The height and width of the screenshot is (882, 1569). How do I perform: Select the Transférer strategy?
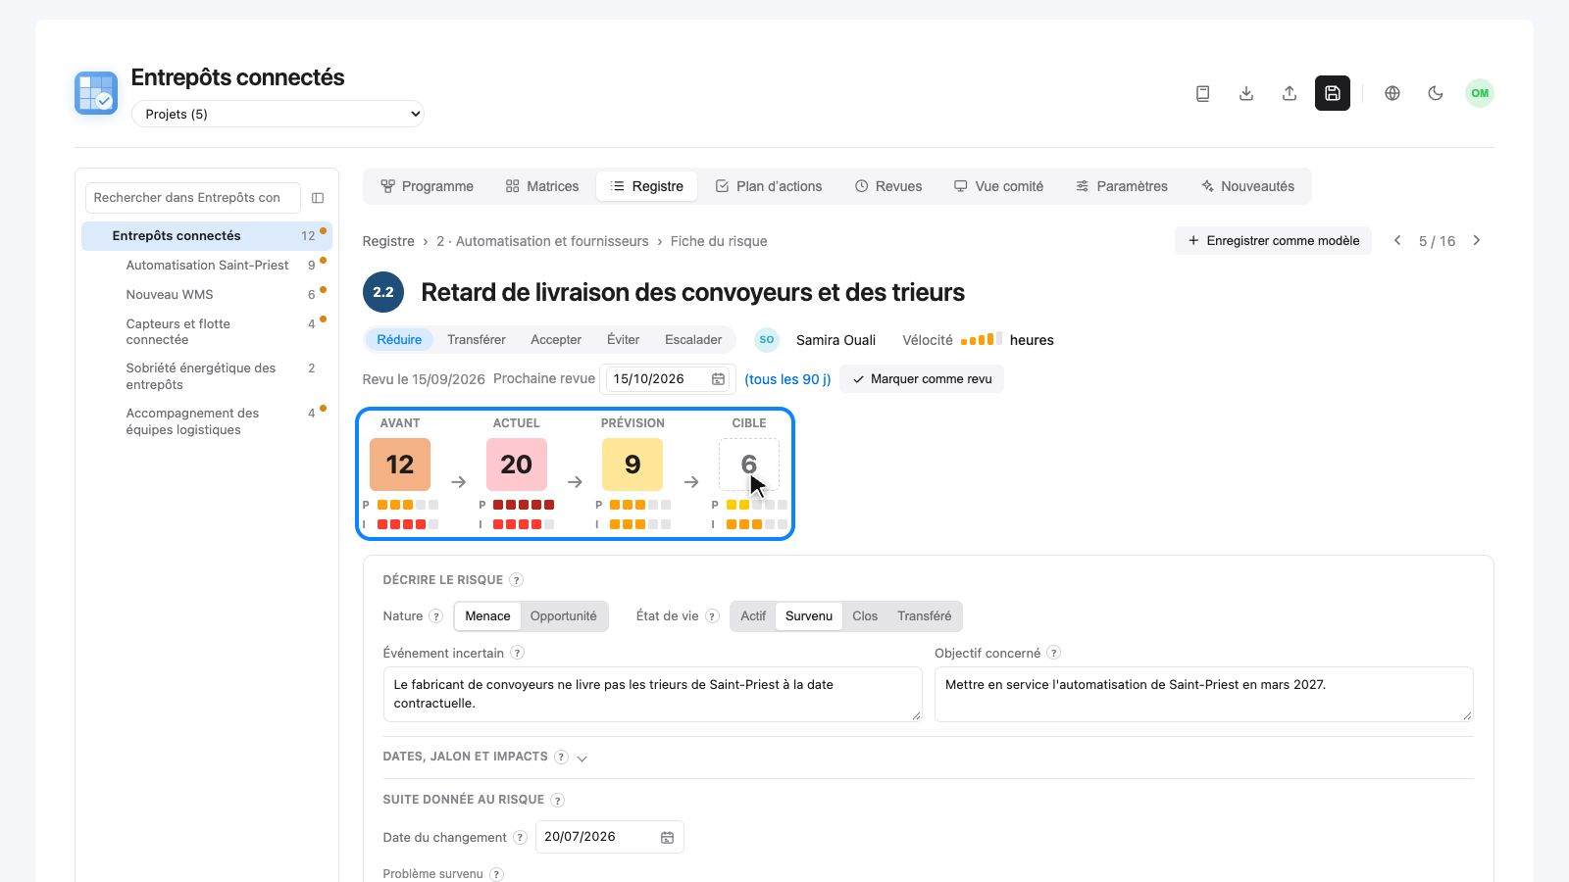(477, 340)
